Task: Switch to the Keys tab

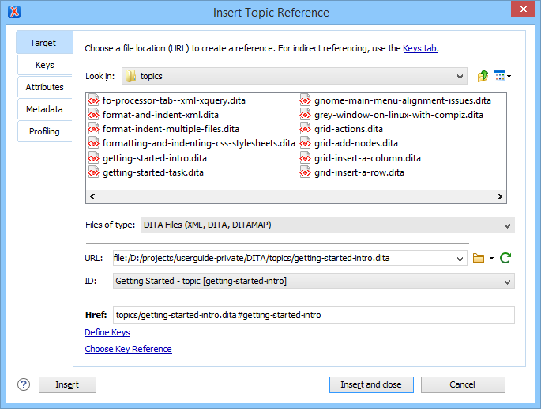Action: click(44, 65)
